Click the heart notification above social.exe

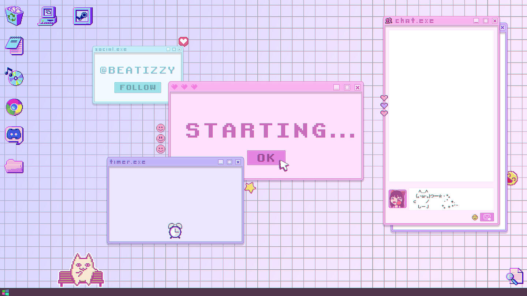click(183, 42)
